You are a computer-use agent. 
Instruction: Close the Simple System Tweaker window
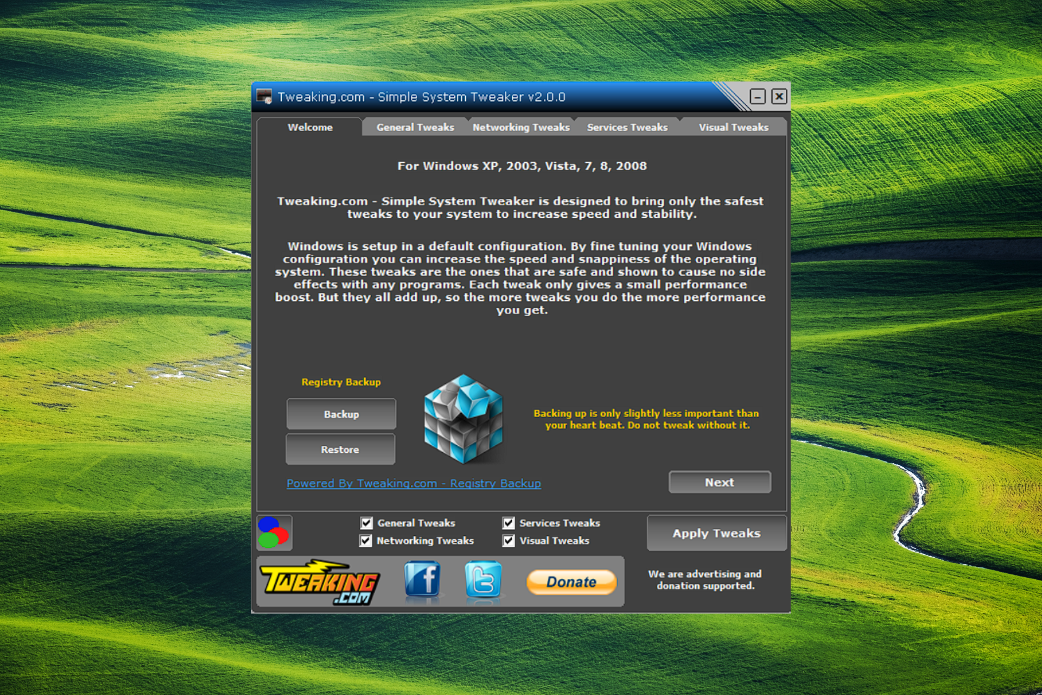779,97
